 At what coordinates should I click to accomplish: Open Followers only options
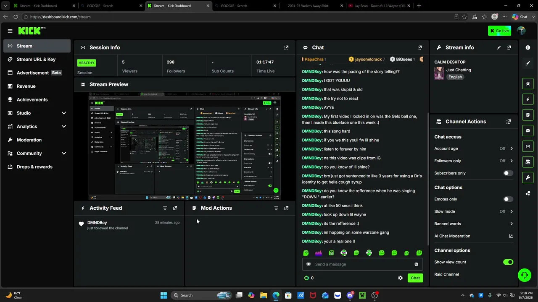click(x=474, y=161)
